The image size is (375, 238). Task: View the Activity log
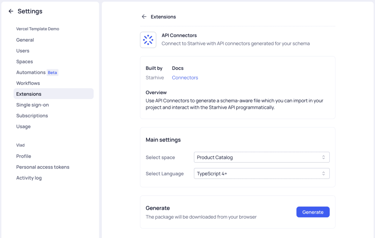[29, 178]
